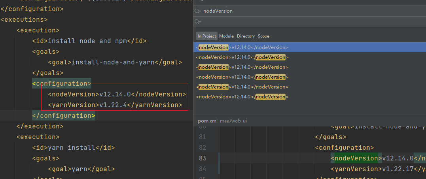Click the <executions> tag in main editor
The height and width of the screenshot is (179, 426).
click(24, 19)
